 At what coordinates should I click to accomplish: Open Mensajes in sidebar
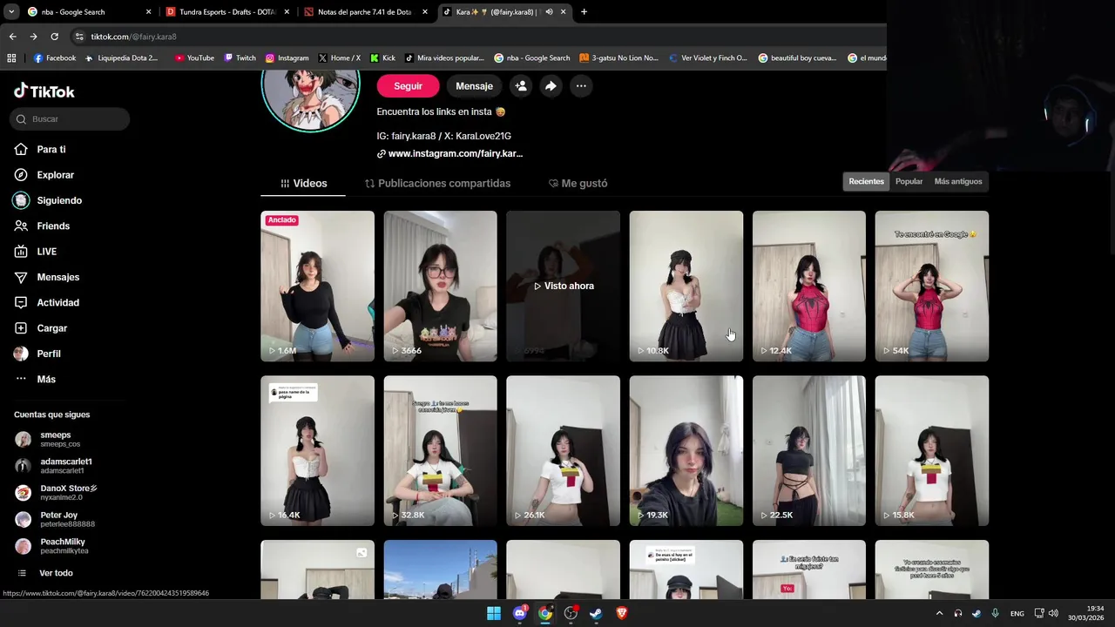click(x=47, y=277)
